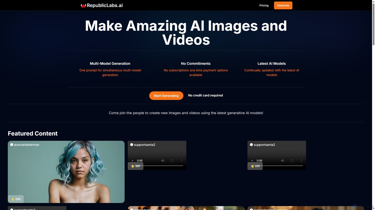The image size is (375, 210).
Task: Click the RepublicLabs.ai red star logo
Action: click(83, 6)
